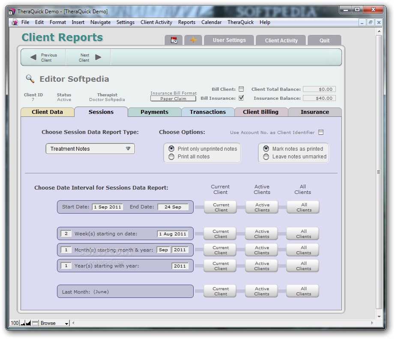Switch to the Payments tab
The height and width of the screenshot is (339, 395).
point(154,112)
